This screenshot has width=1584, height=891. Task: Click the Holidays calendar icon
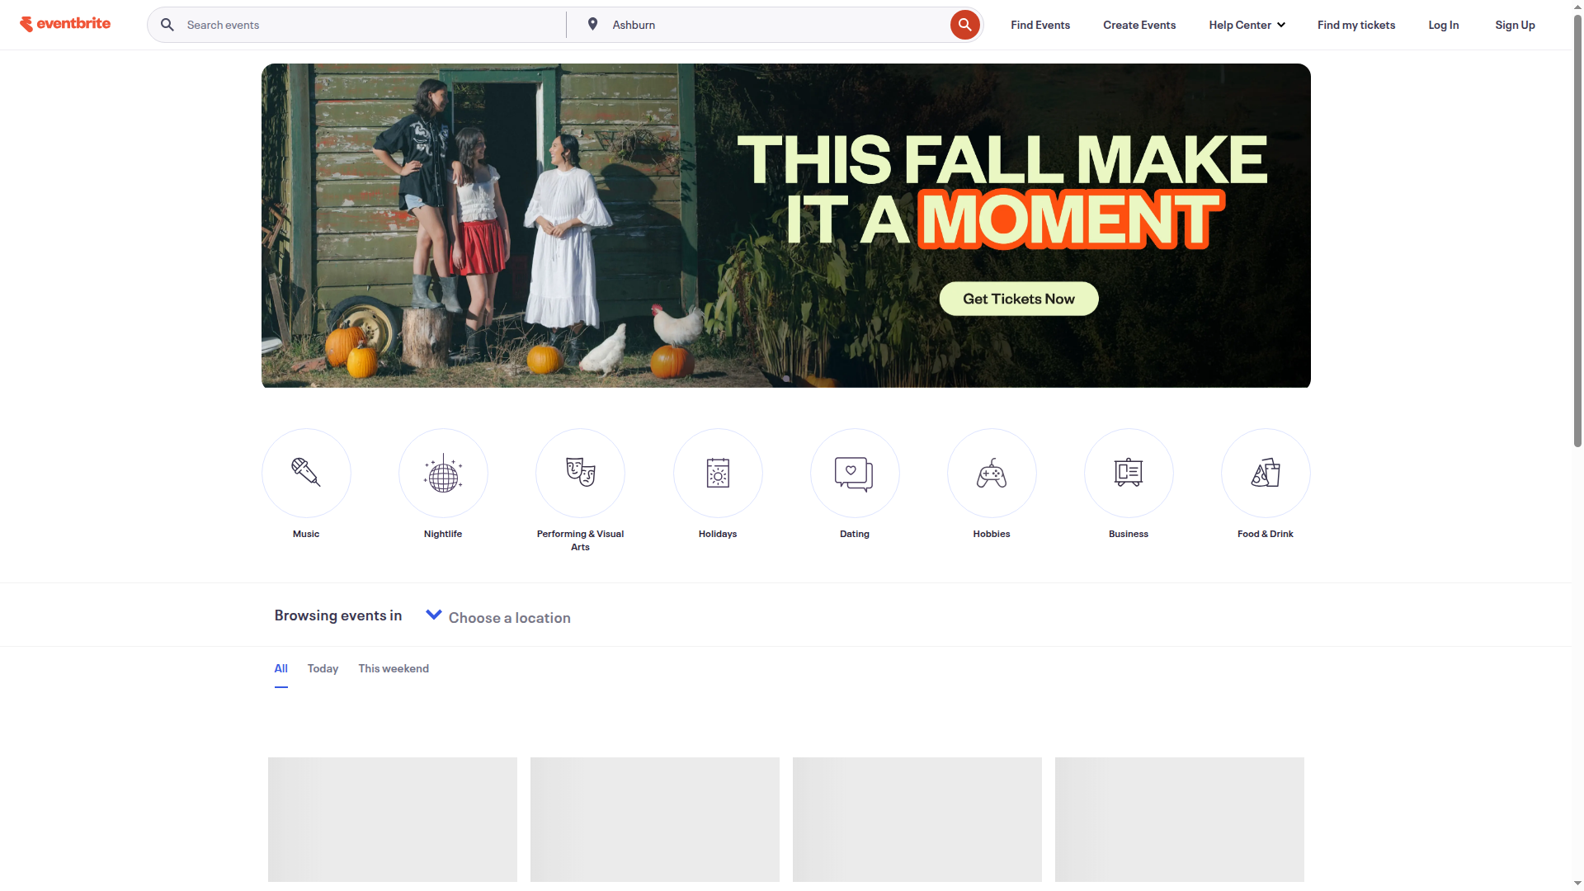(718, 473)
